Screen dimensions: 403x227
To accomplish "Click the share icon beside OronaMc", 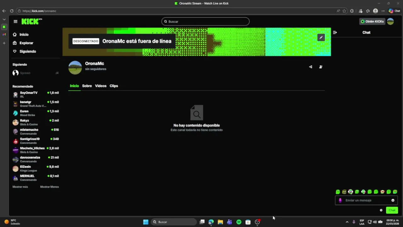I will [310, 67].
